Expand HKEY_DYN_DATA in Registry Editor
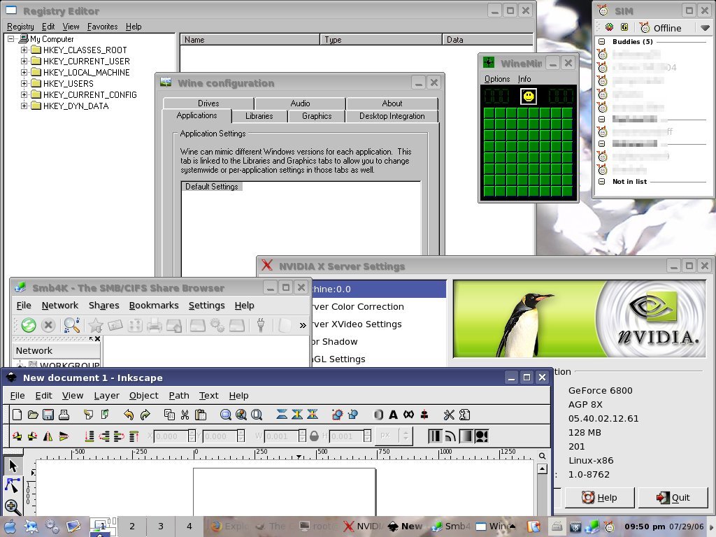This screenshot has height=537, width=716. 24,106
